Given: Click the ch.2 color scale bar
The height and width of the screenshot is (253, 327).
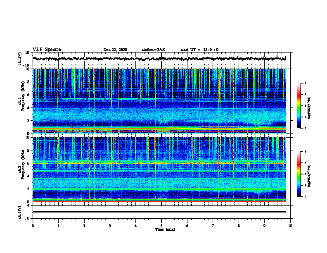Looking at the screenshot, I should point(299,174).
